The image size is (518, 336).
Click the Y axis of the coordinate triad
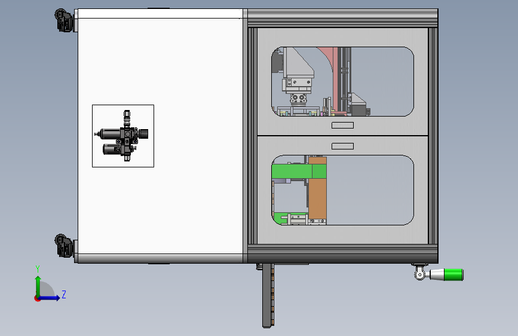[x=38, y=286]
